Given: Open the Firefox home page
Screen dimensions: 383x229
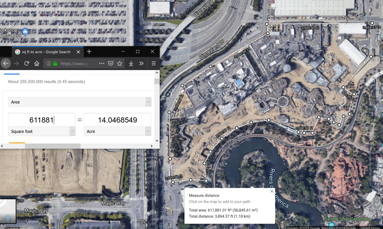Looking at the screenshot, I should click(37, 64).
